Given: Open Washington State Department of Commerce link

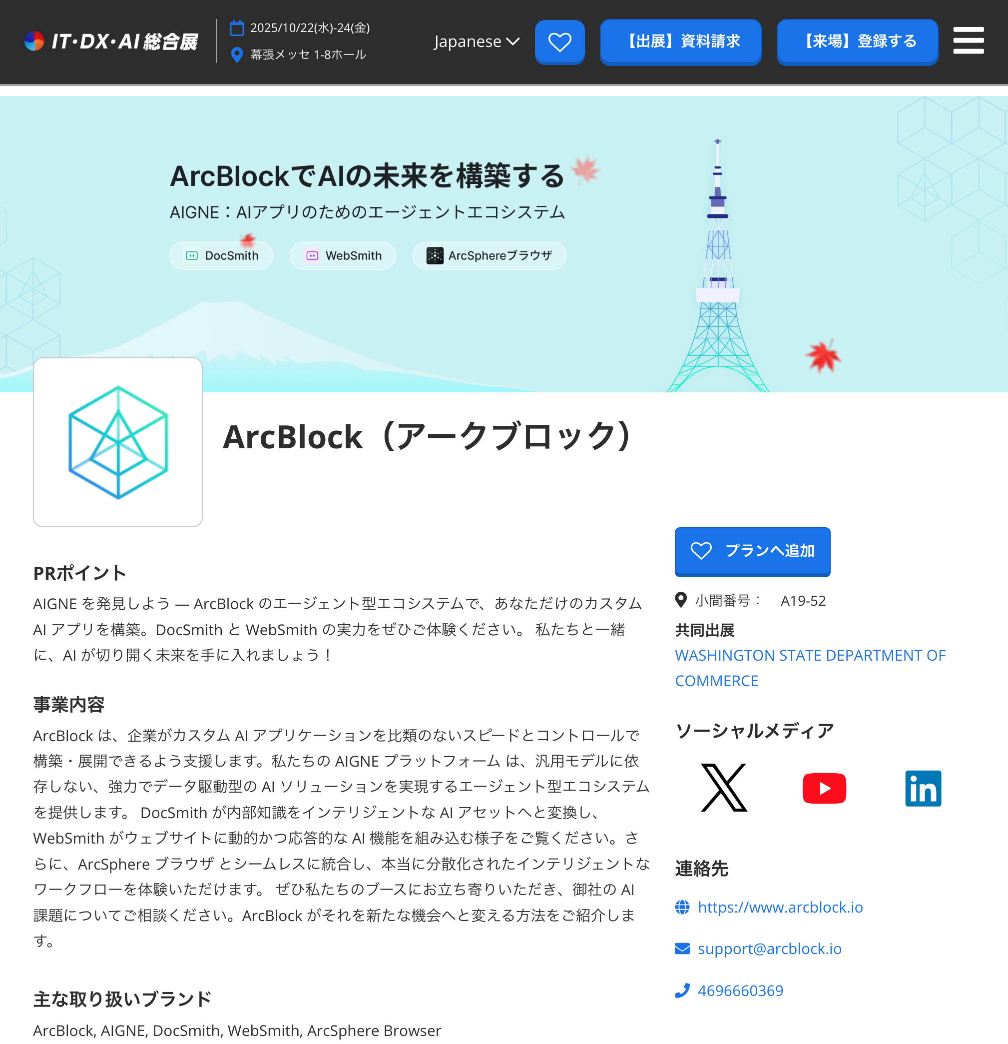Looking at the screenshot, I should click(x=810, y=668).
